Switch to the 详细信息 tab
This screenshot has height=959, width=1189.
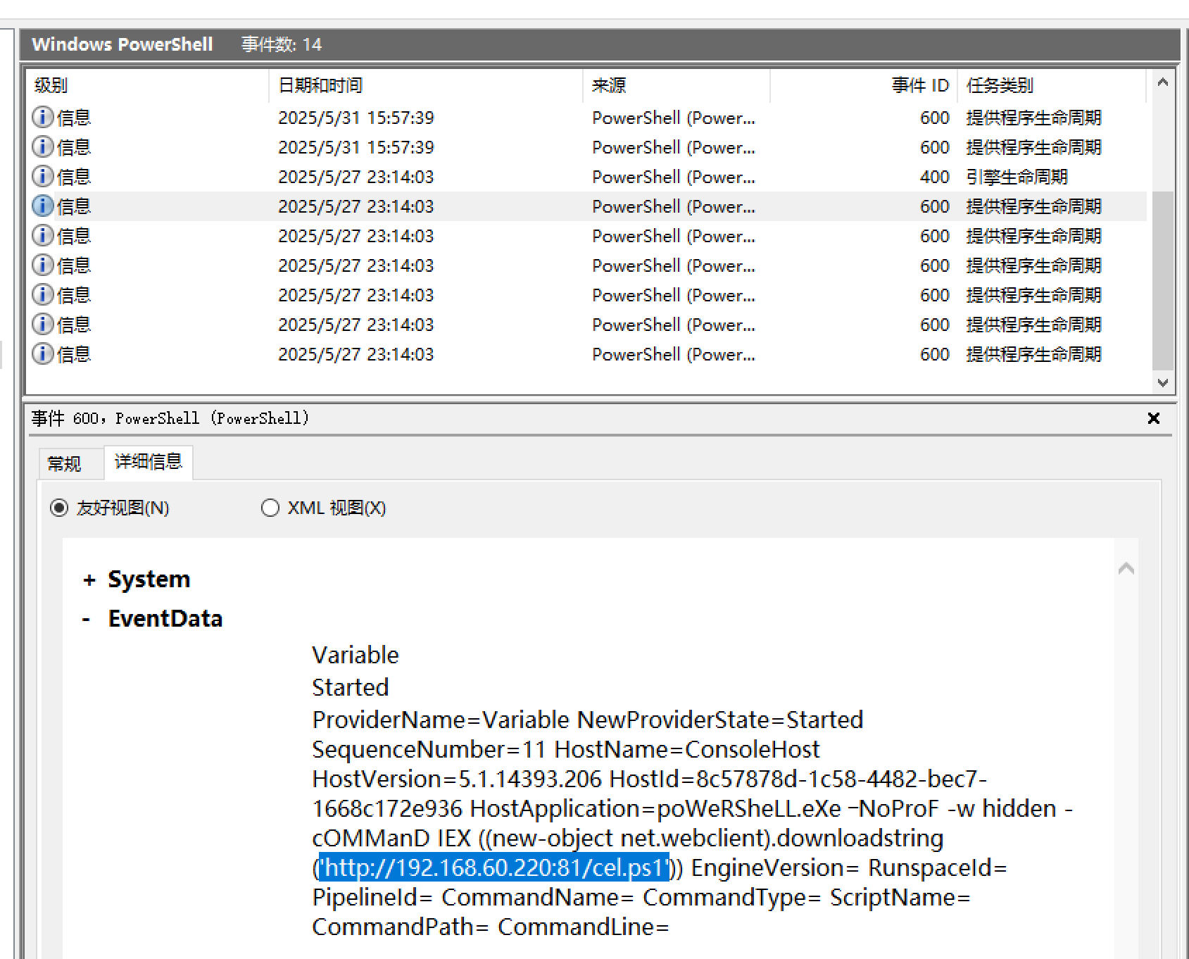[148, 463]
